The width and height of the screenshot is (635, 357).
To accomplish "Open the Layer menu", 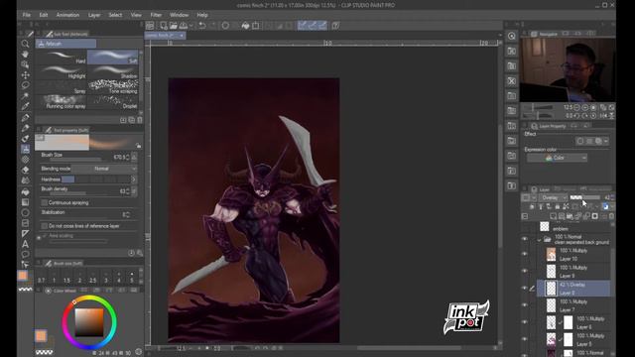I will click(94, 15).
